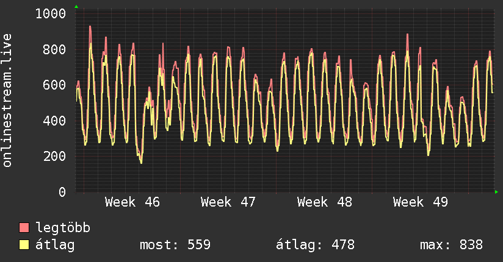Click the Week 46 x-axis label

[132, 202]
